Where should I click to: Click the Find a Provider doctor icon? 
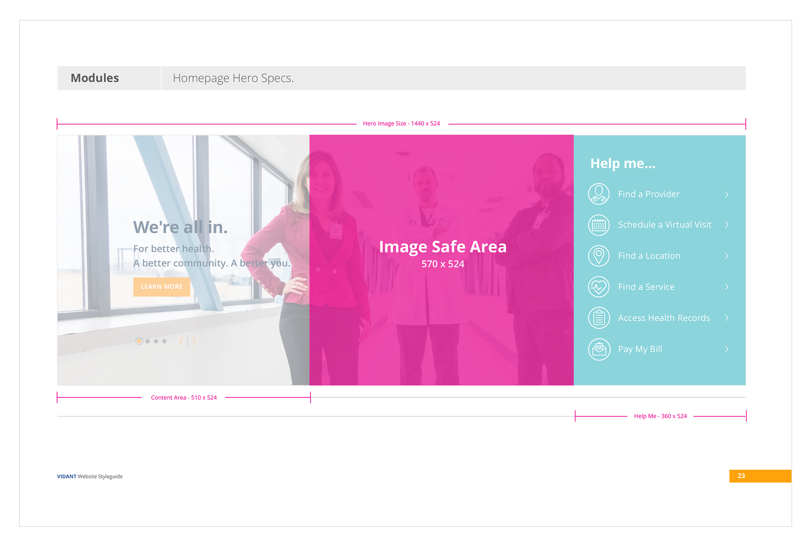(599, 194)
